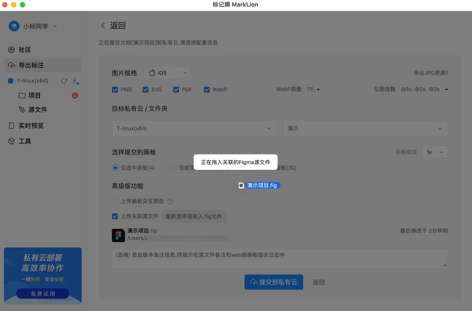Image resolution: width=472 pixels, height=311 pixels.
Task: Select 导出标注 in the sidebar
Action: point(43,65)
